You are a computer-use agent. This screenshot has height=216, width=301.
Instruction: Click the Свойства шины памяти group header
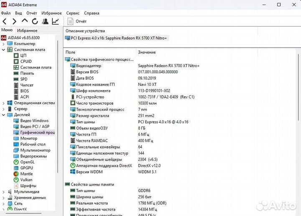coord(89,184)
